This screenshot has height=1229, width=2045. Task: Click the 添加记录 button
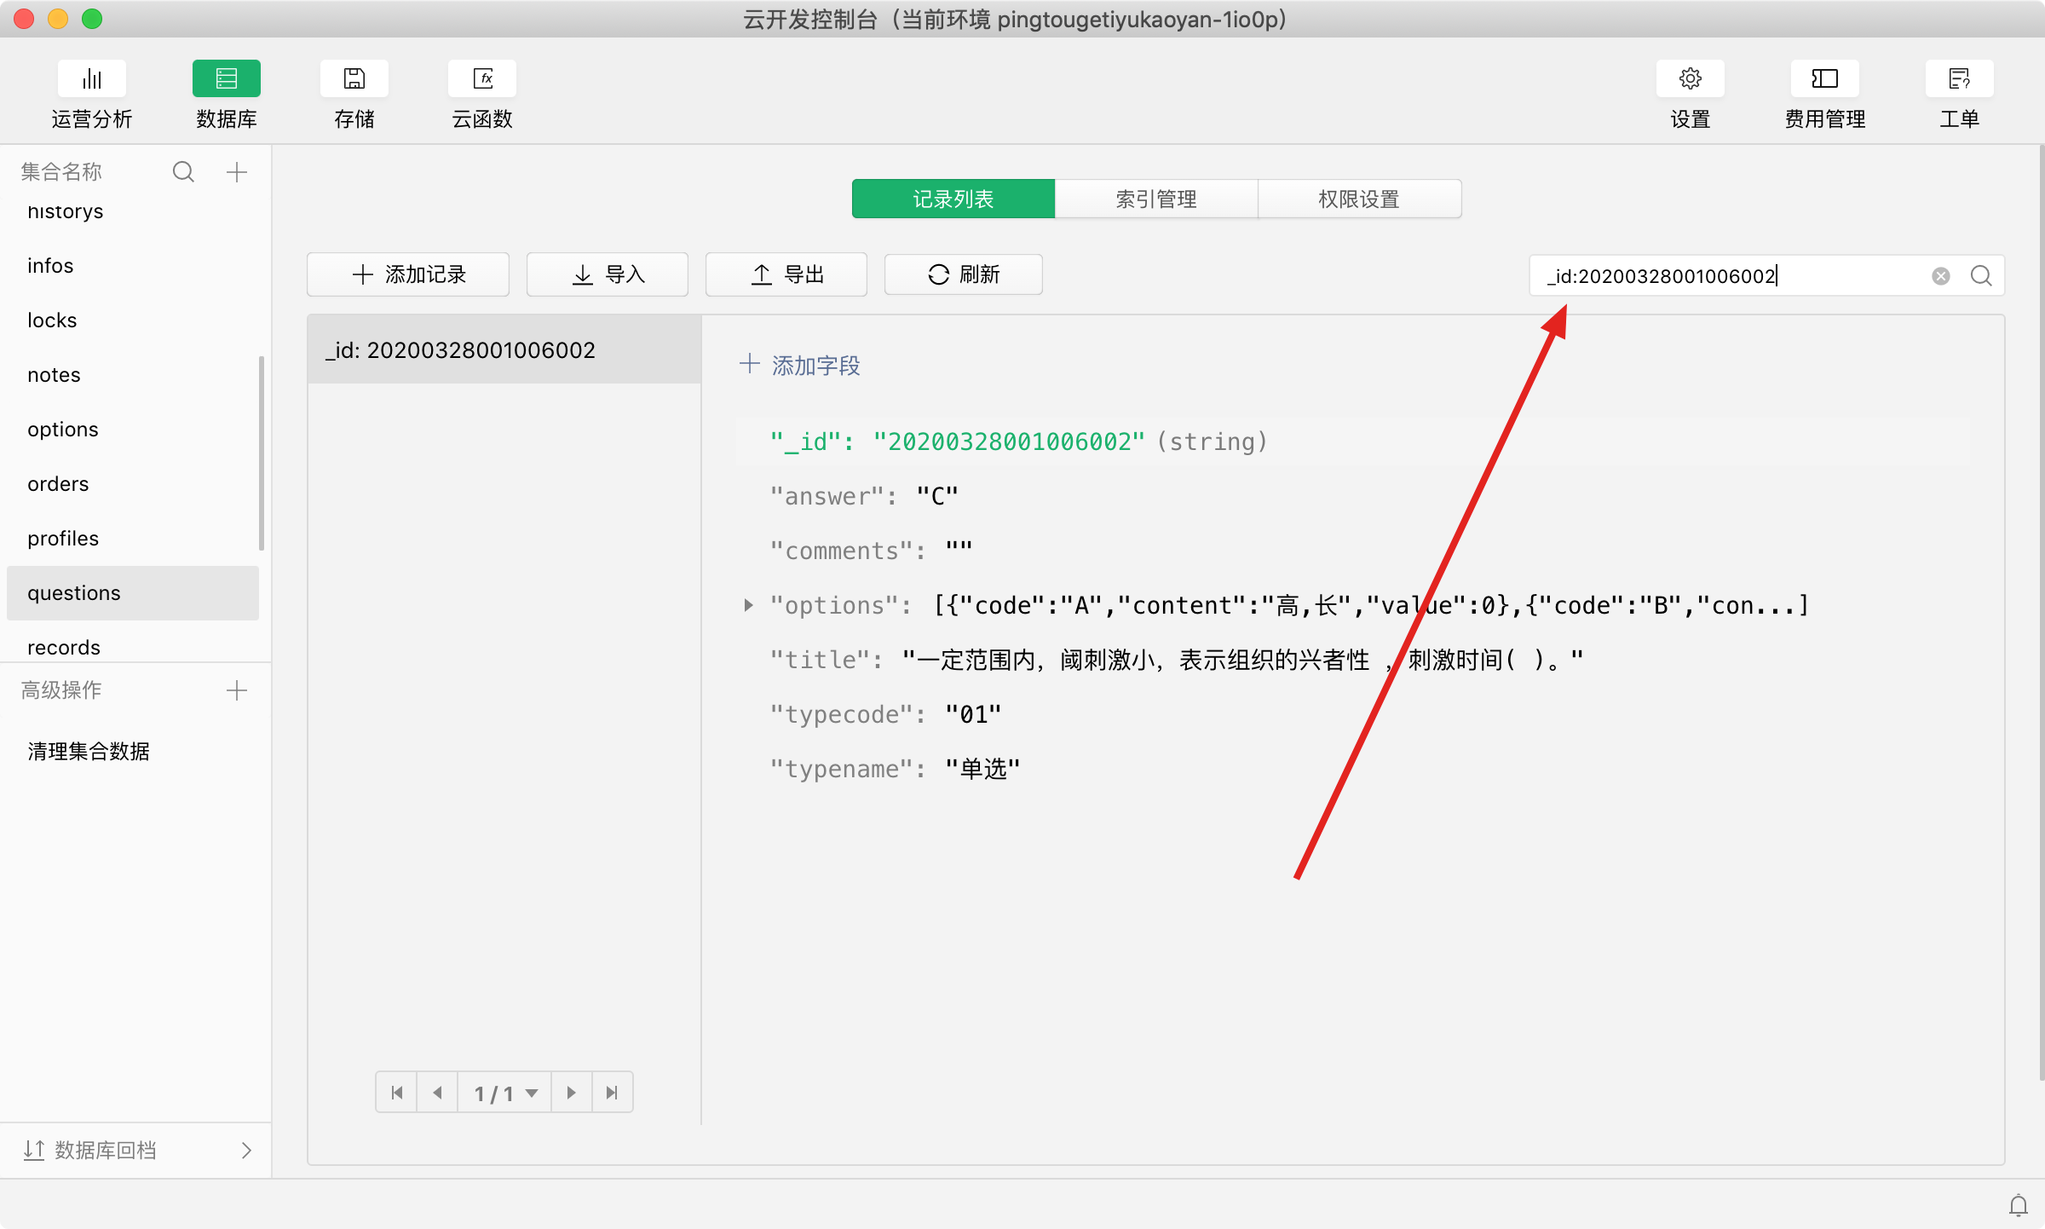(408, 274)
